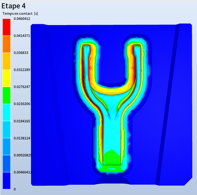
Task: Click the red color band in legend
Action: tap(7, 27)
